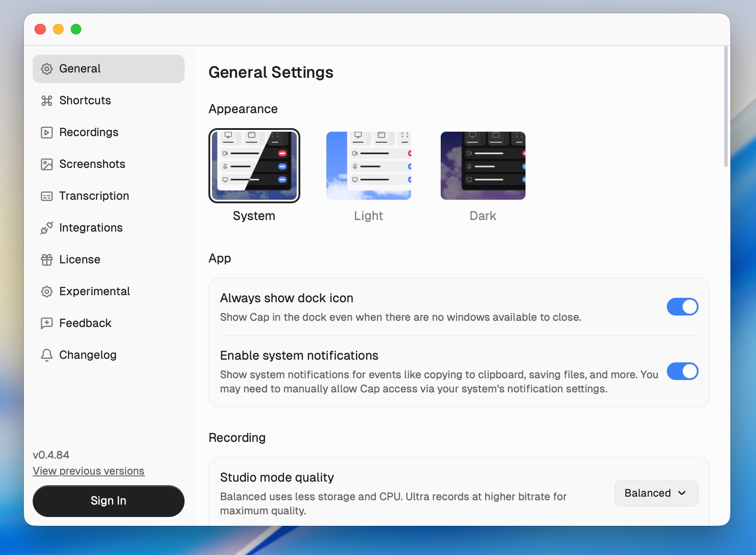Open the Transcription section label
The height and width of the screenshot is (555, 756).
click(x=94, y=196)
